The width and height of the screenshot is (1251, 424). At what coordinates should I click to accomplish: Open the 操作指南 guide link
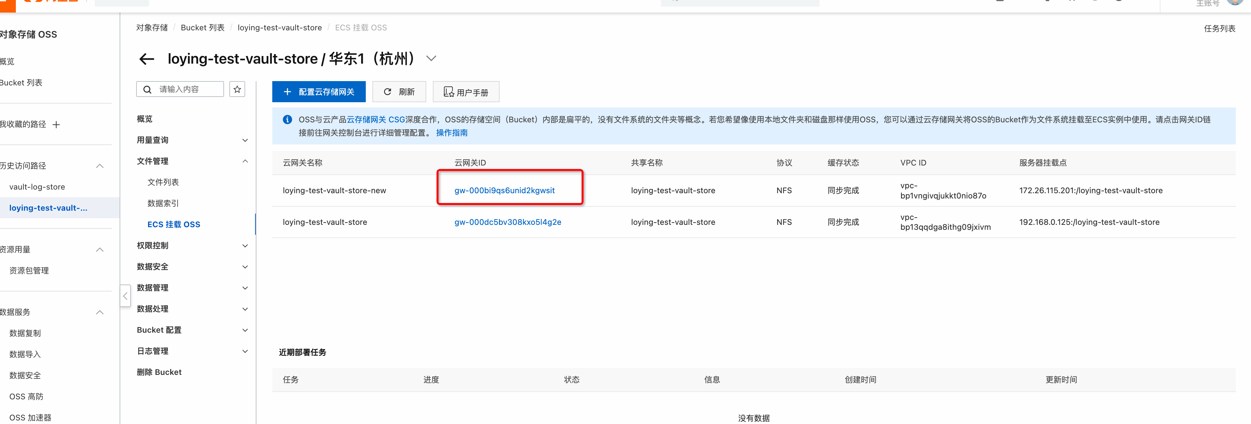click(x=452, y=133)
